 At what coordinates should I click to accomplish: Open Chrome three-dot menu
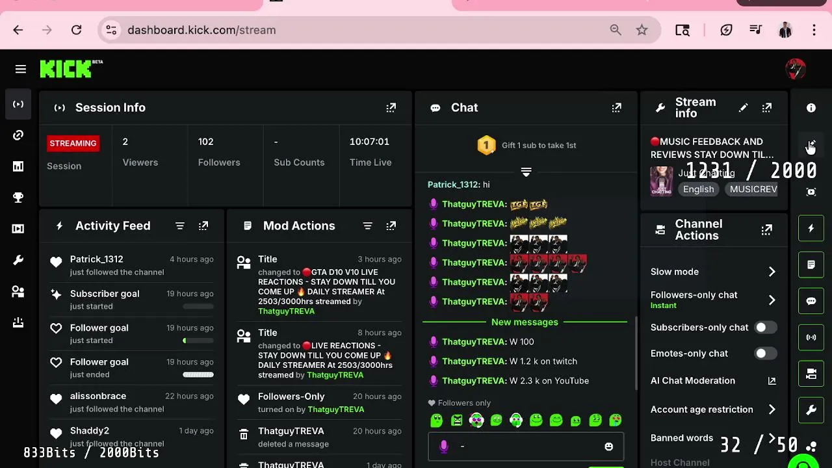(x=814, y=30)
